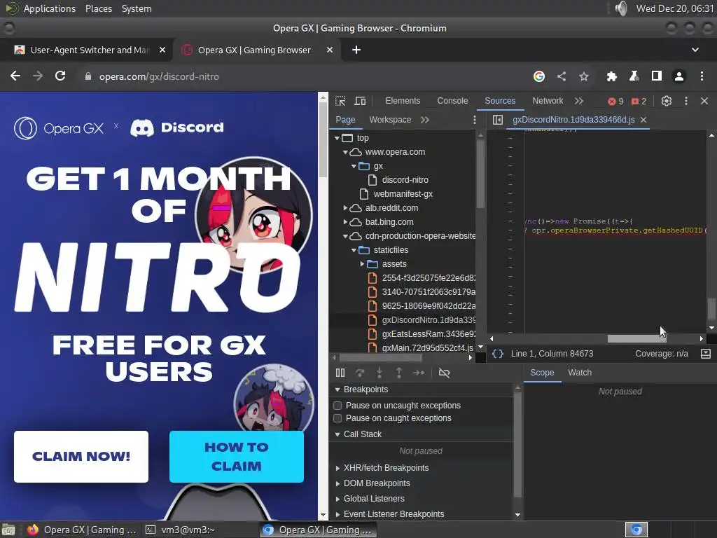Enable Pause on uncaught exceptions

click(337, 406)
